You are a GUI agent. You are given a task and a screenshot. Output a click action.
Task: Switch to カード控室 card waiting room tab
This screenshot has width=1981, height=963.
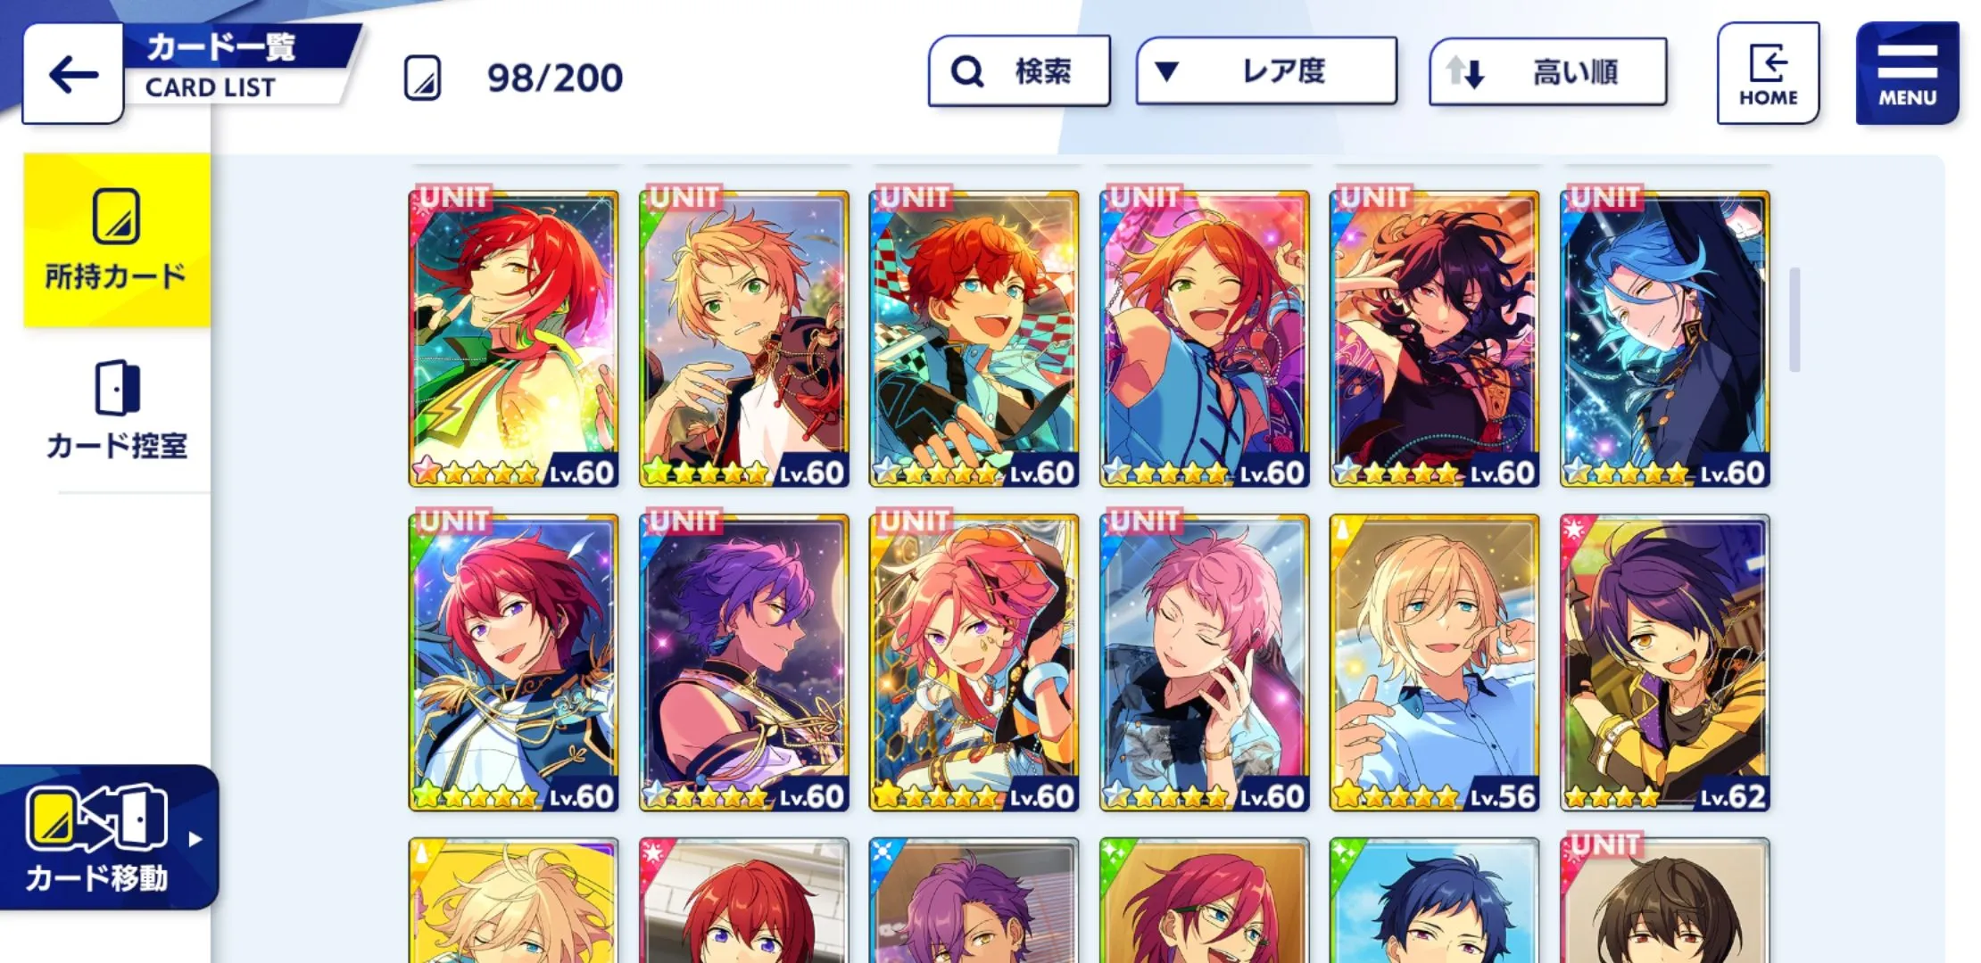click(x=117, y=410)
